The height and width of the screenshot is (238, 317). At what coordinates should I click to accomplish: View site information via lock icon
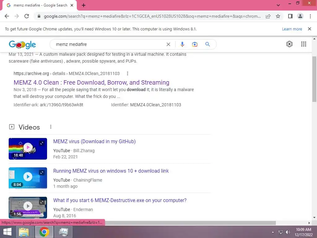[39, 16]
